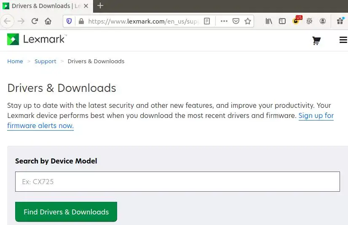Open the shopping cart
This screenshot has width=348, height=225.
click(316, 40)
